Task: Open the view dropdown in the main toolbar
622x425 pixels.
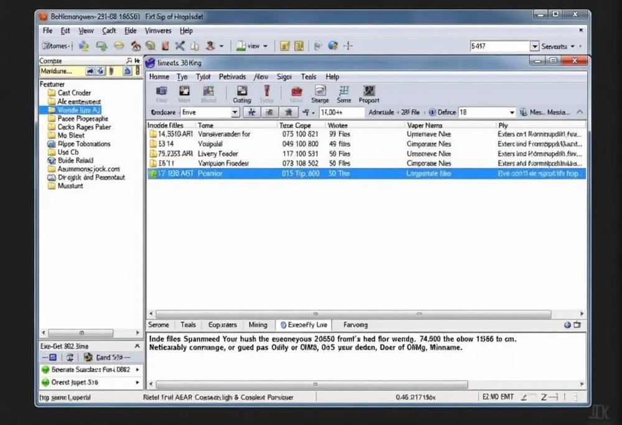Action: [266, 47]
